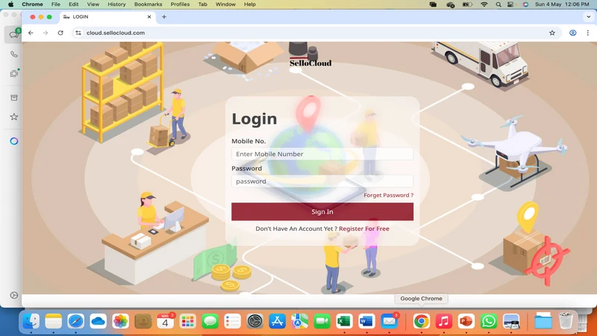Viewport: 597px width, 336px height.
Task: Open the Window menu
Action: pos(225,4)
